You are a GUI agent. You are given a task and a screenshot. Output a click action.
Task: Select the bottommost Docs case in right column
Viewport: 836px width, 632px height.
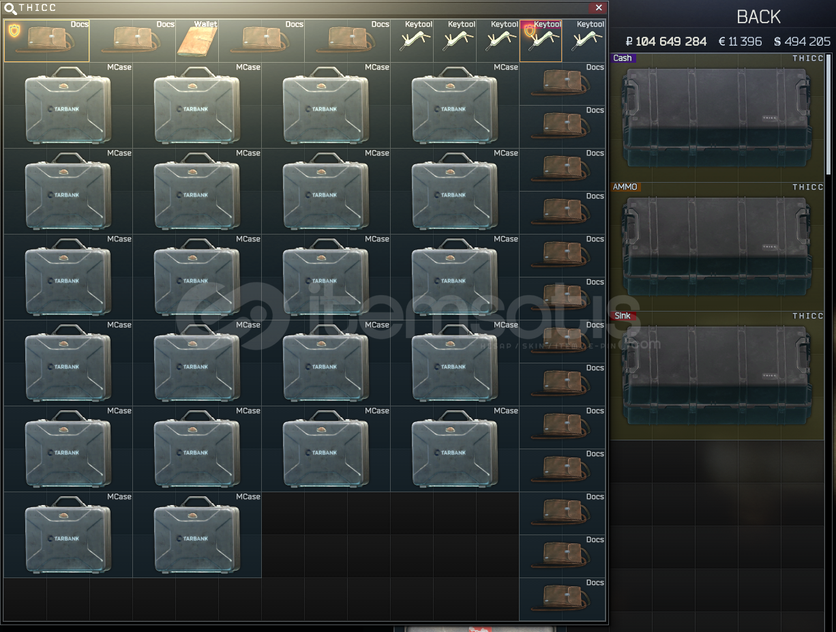pyautogui.click(x=563, y=599)
